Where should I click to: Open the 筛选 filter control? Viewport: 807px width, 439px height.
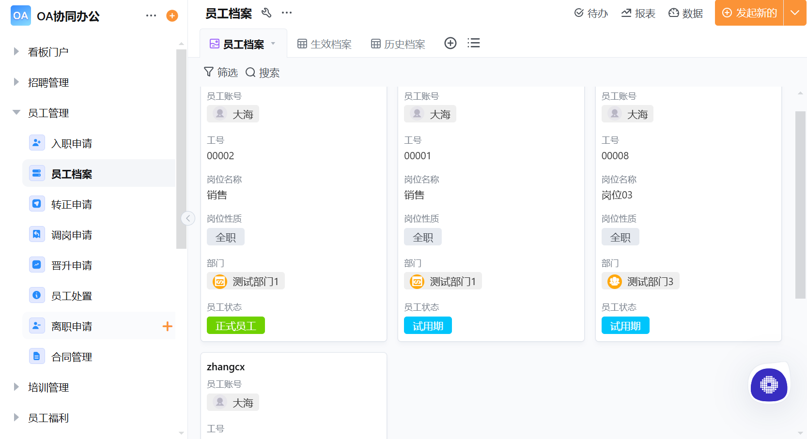point(221,72)
